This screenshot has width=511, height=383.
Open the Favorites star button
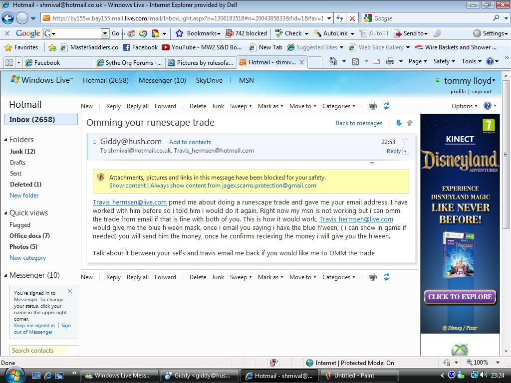tap(21, 47)
